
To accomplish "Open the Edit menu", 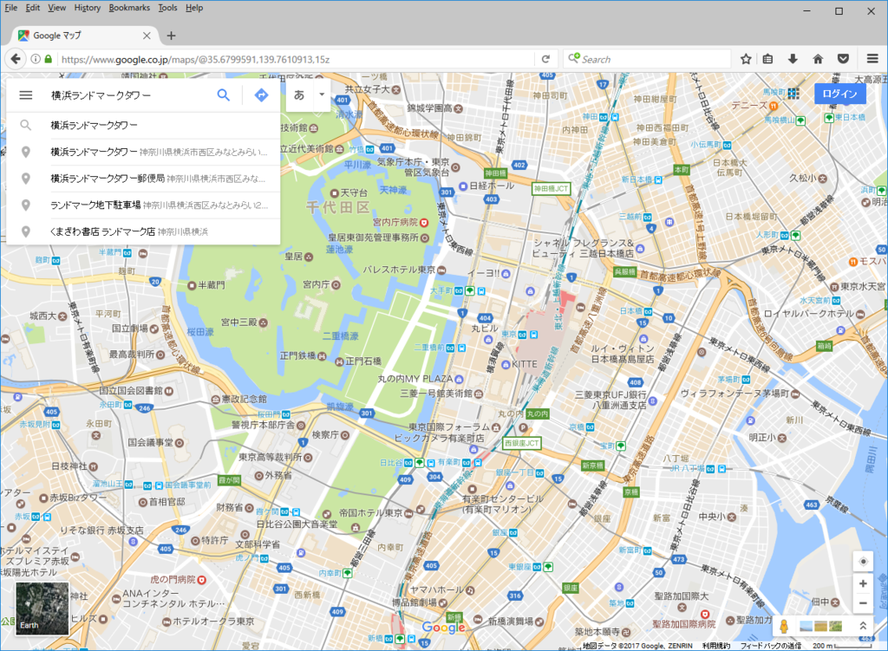I will point(33,8).
